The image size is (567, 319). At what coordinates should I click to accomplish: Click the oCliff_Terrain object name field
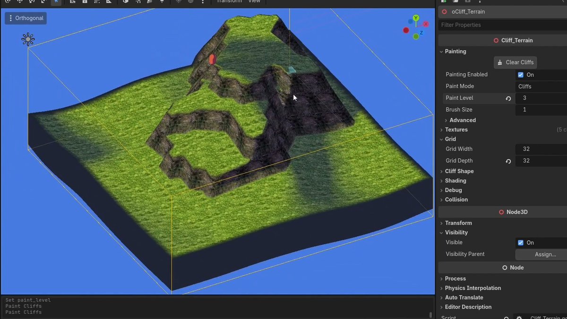coord(503,11)
